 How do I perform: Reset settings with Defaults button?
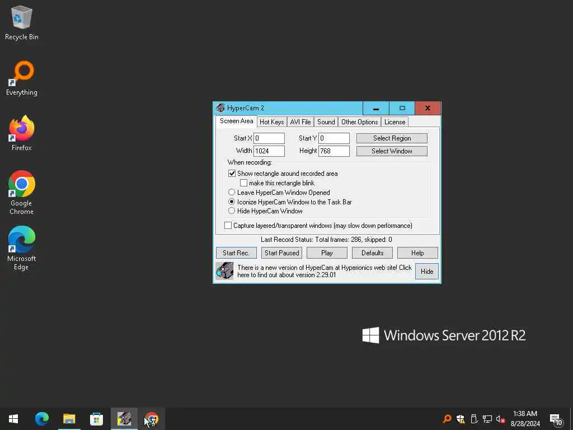click(372, 253)
